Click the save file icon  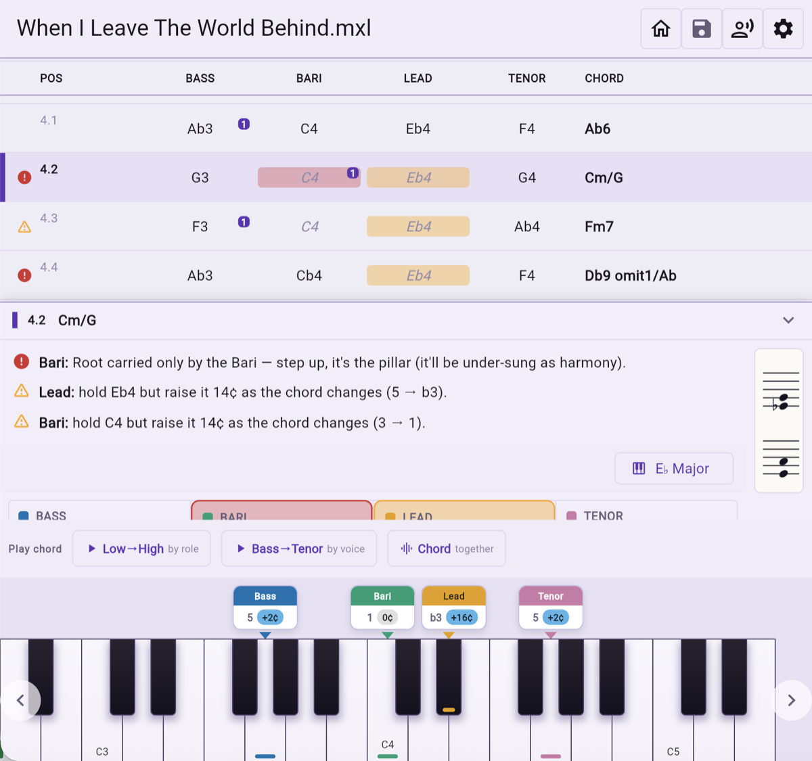click(702, 28)
